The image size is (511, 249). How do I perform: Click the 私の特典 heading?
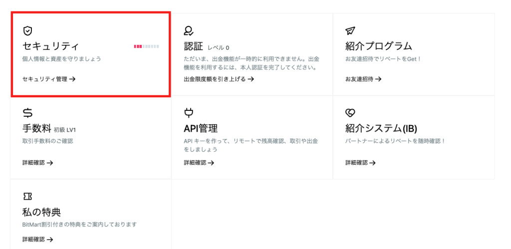coord(42,212)
